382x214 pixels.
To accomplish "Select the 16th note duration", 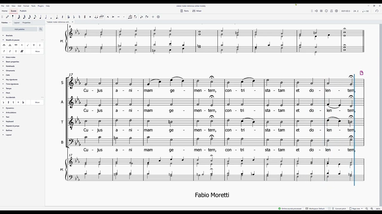I will [30, 17].
